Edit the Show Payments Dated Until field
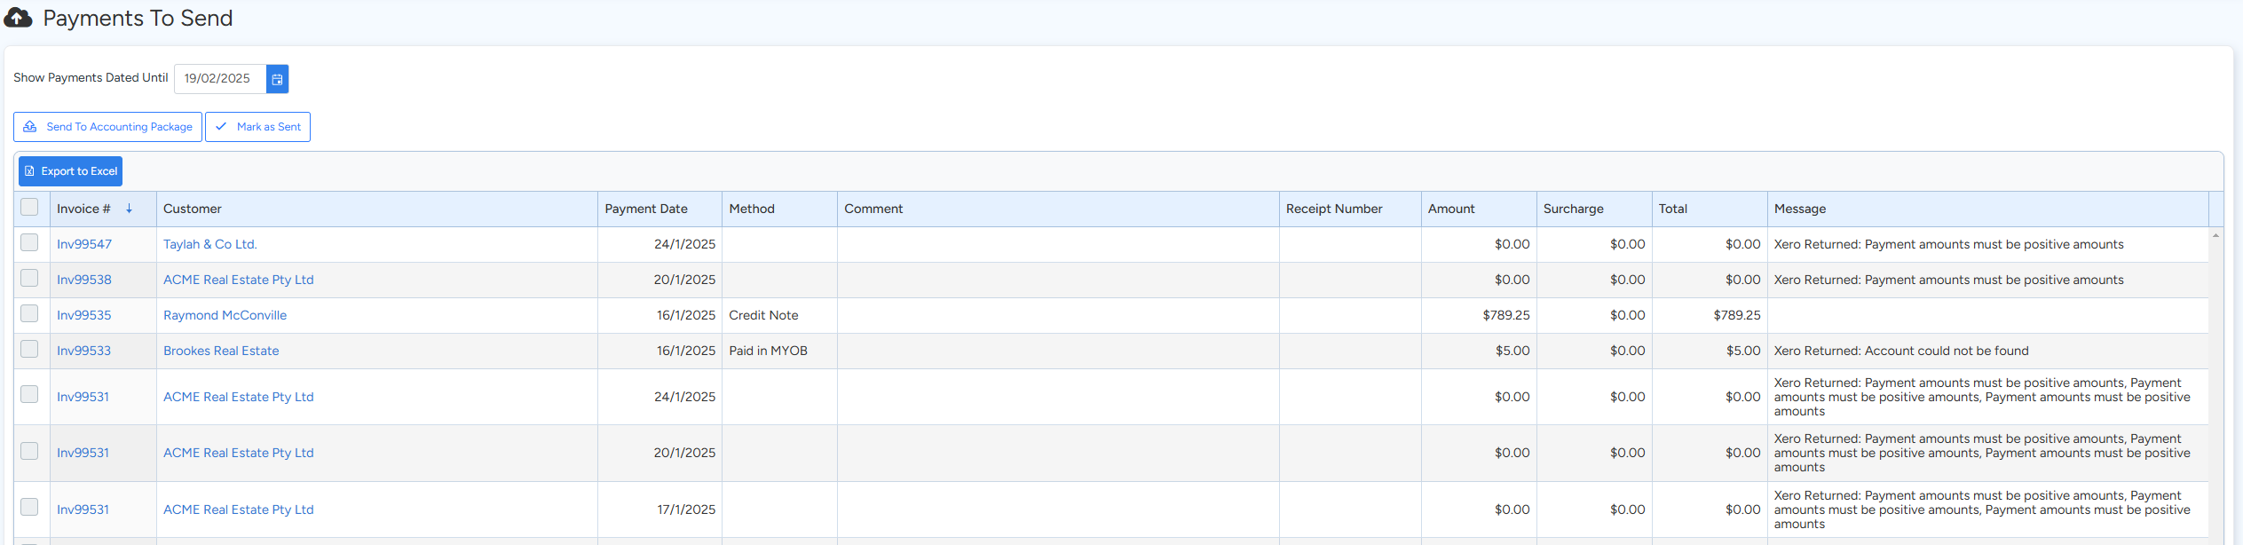Screen dimensions: 2243x545 219,79
